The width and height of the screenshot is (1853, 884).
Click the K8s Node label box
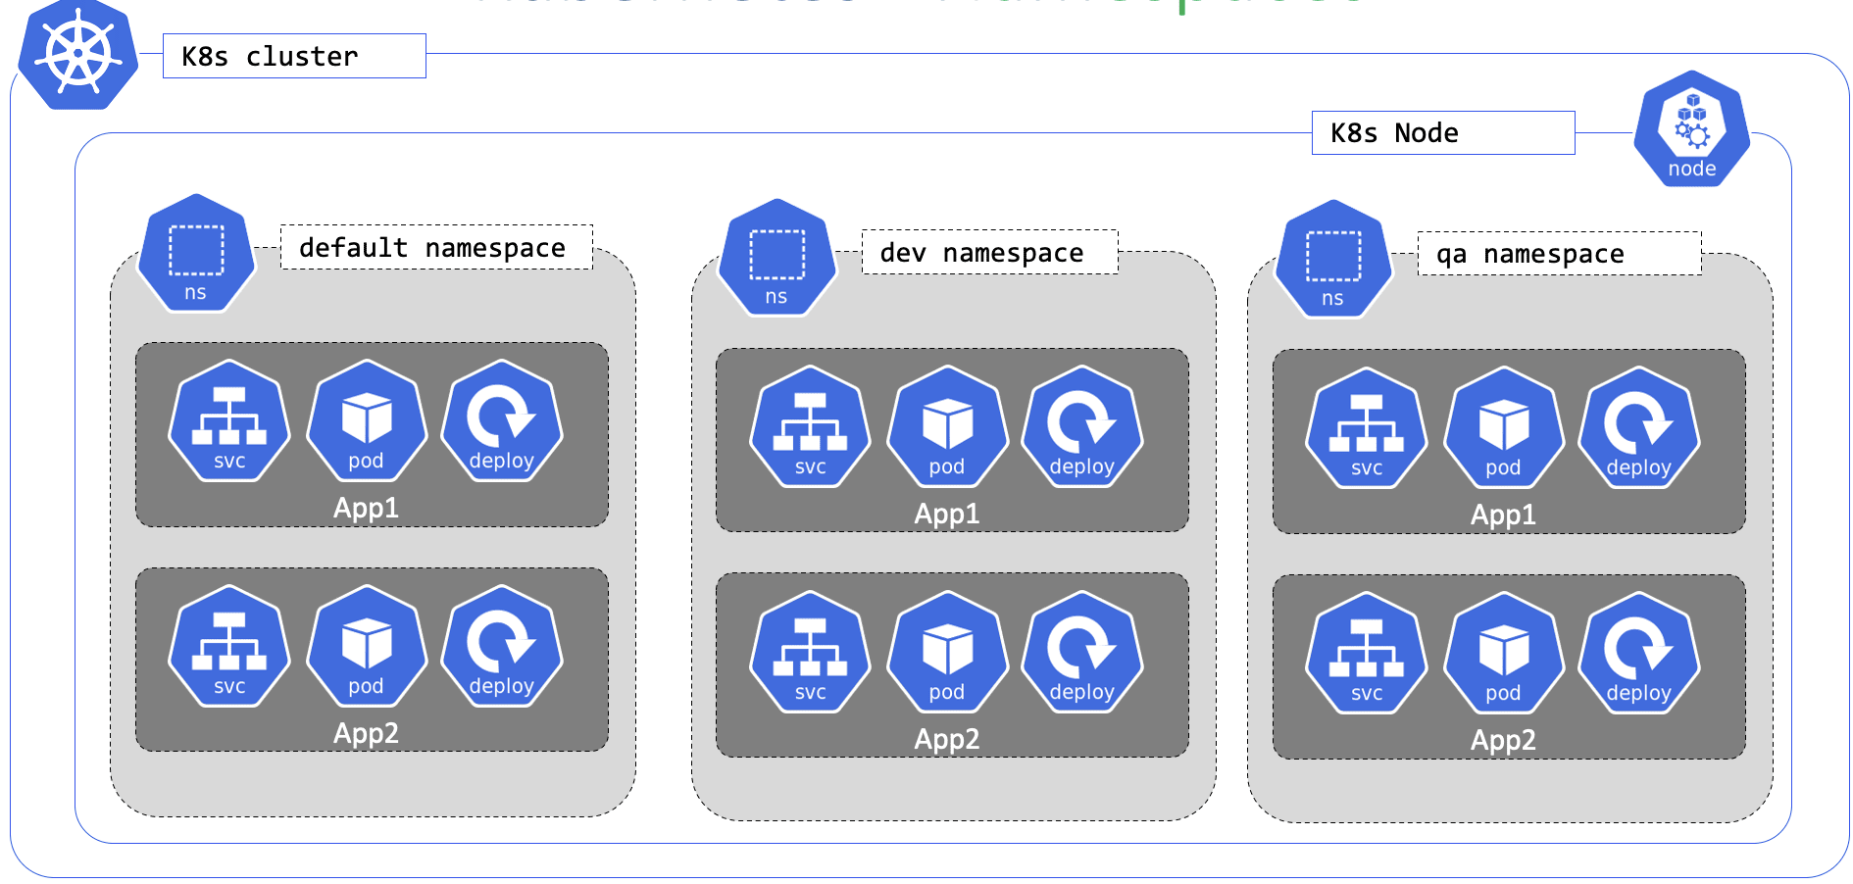tap(1442, 132)
